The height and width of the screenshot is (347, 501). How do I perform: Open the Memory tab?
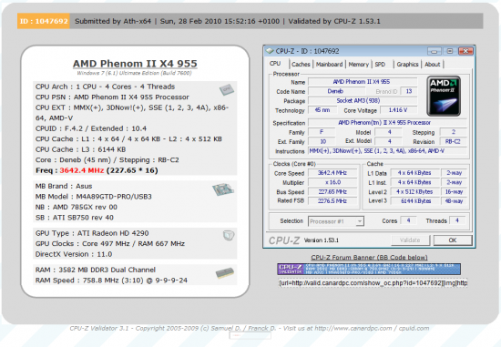[359, 65]
